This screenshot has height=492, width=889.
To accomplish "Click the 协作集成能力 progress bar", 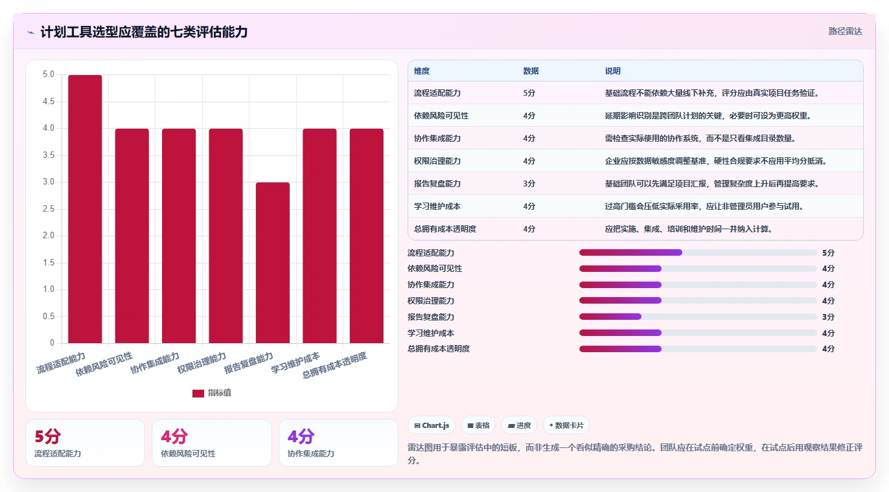I will click(x=698, y=285).
